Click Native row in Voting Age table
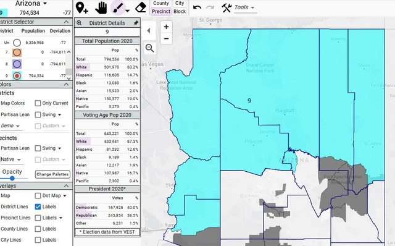The width and height of the screenshot is (395, 246). [x=107, y=173]
